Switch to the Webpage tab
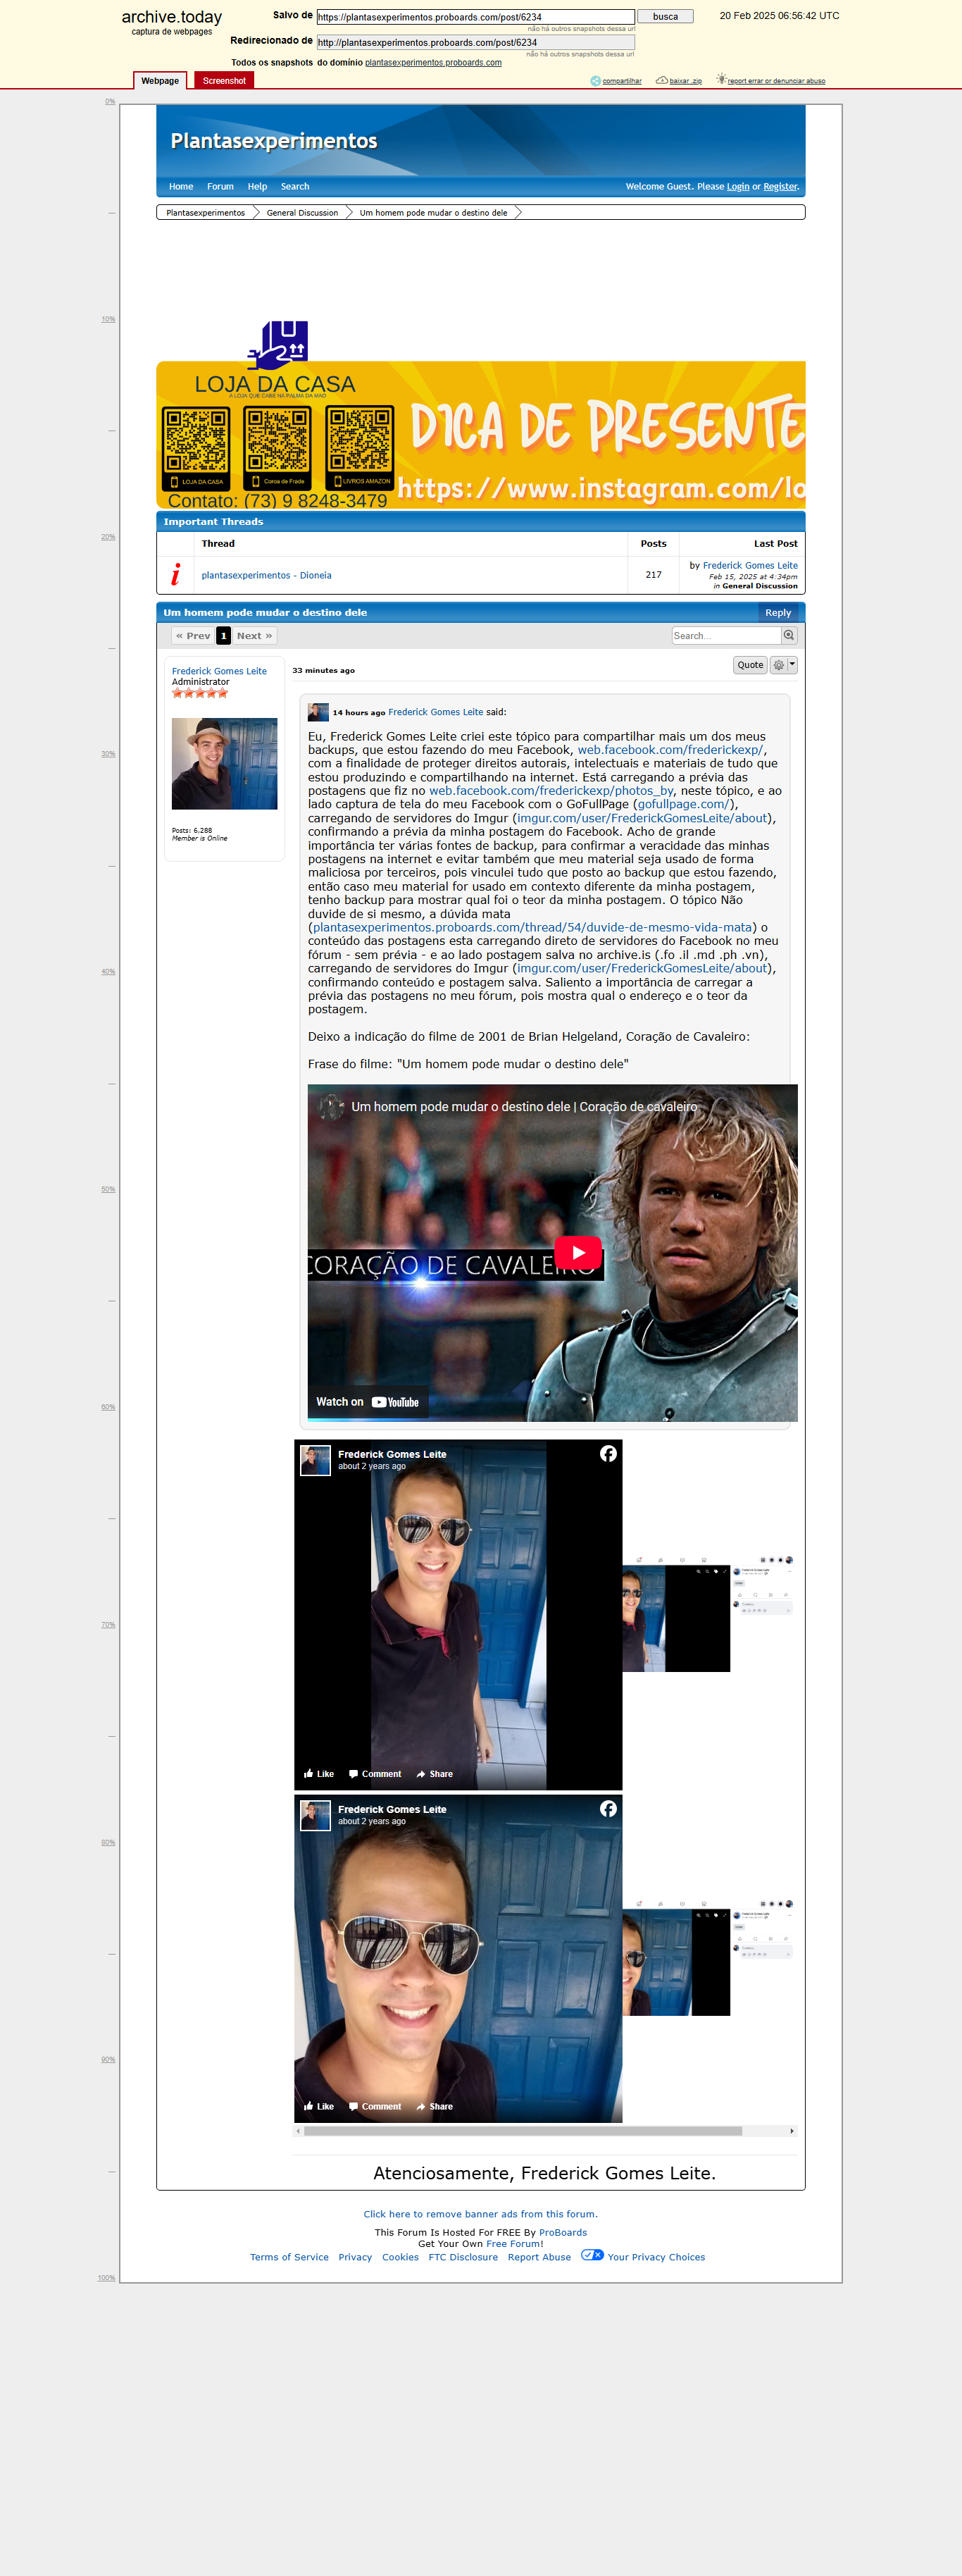 point(160,81)
